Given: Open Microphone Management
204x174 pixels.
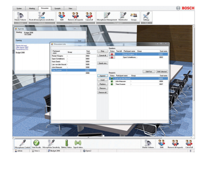Looking at the screenshot, I should click(107, 16).
